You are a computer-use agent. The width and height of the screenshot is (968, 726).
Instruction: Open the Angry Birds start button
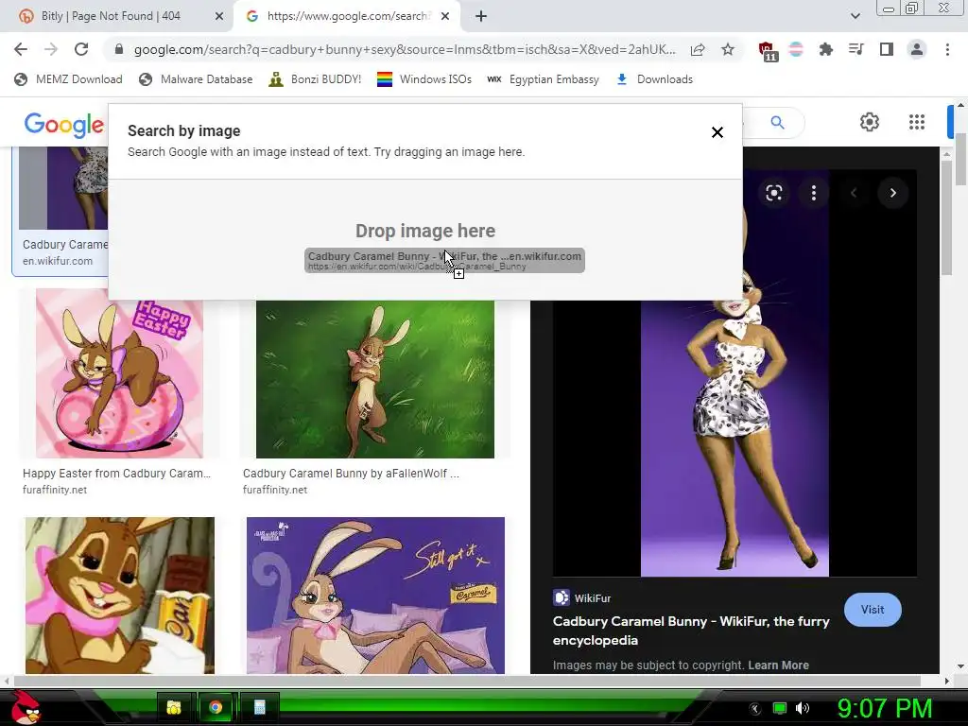pos(26,707)
